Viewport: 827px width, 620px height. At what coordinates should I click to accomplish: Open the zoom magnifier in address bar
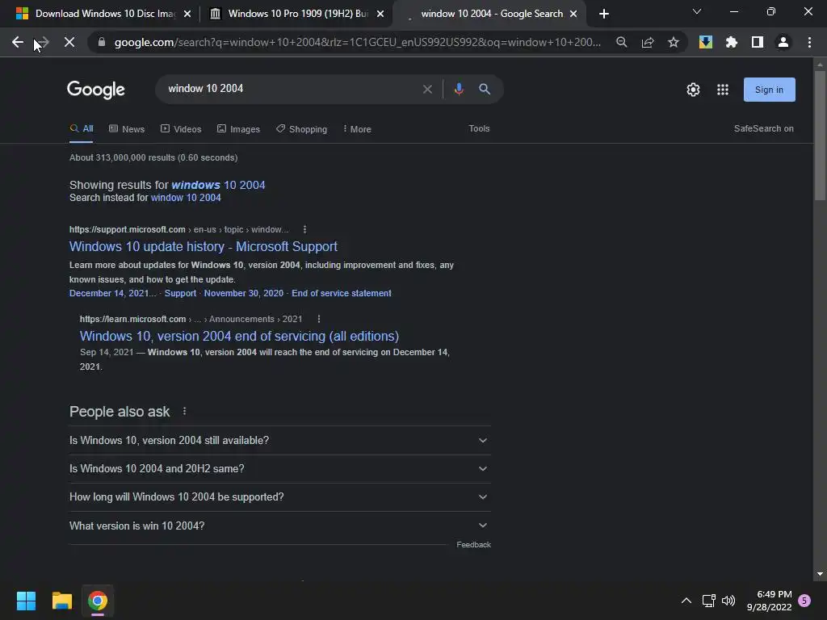pyautogui.click(x=622, y=42)
